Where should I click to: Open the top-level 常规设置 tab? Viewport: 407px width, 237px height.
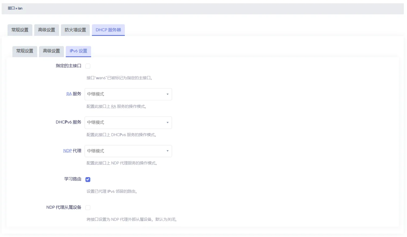(20, 30)
